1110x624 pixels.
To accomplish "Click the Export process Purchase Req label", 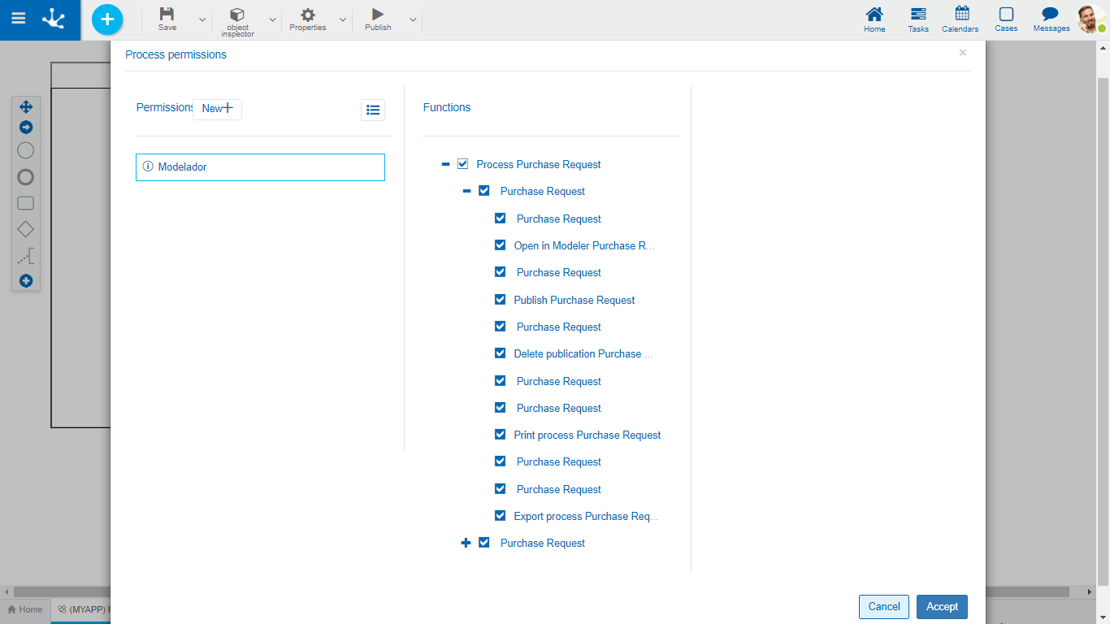I will pyautogui.click(x=586, y=516).
